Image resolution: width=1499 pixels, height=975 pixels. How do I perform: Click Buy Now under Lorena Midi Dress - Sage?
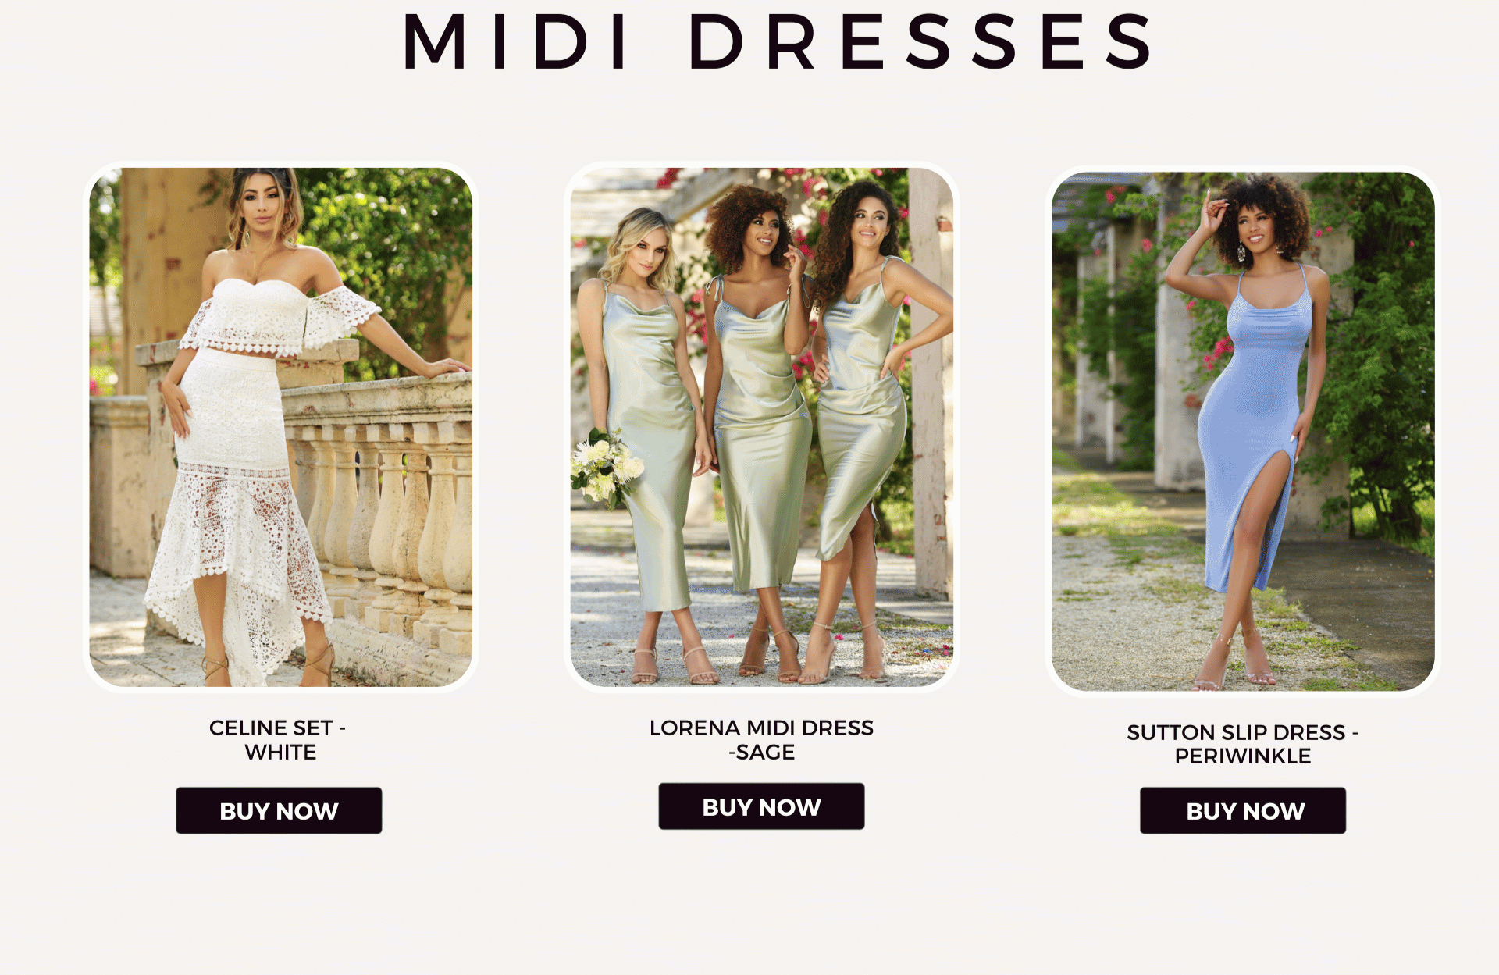[761, 806]
